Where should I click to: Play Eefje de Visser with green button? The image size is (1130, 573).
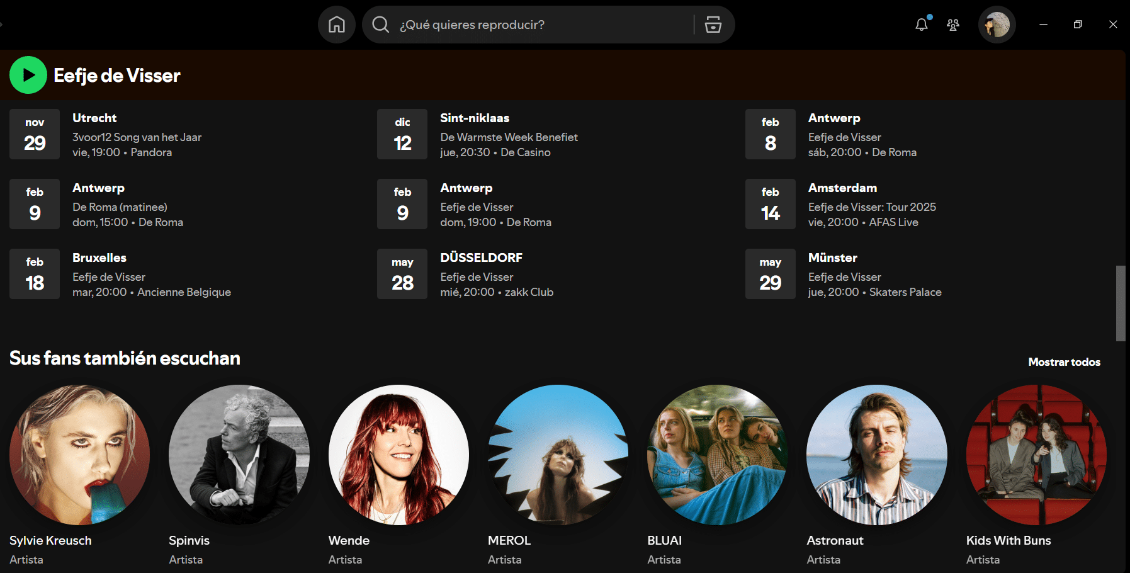click(28, 75)
